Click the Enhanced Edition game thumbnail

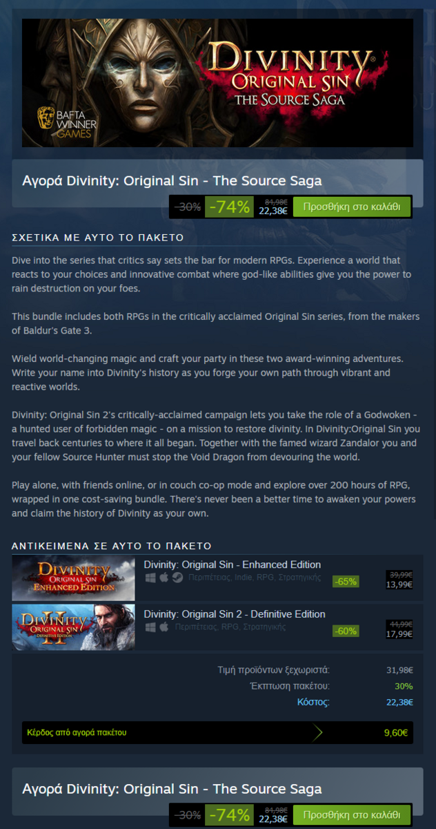pos(73,578)
